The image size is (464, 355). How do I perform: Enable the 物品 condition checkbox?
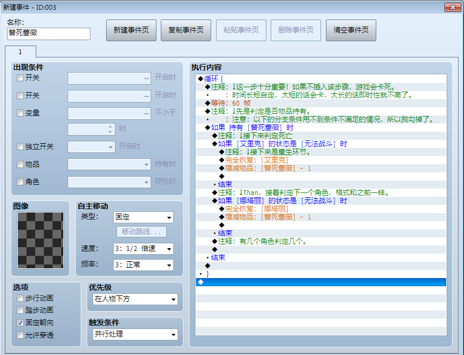pos(20,164)
